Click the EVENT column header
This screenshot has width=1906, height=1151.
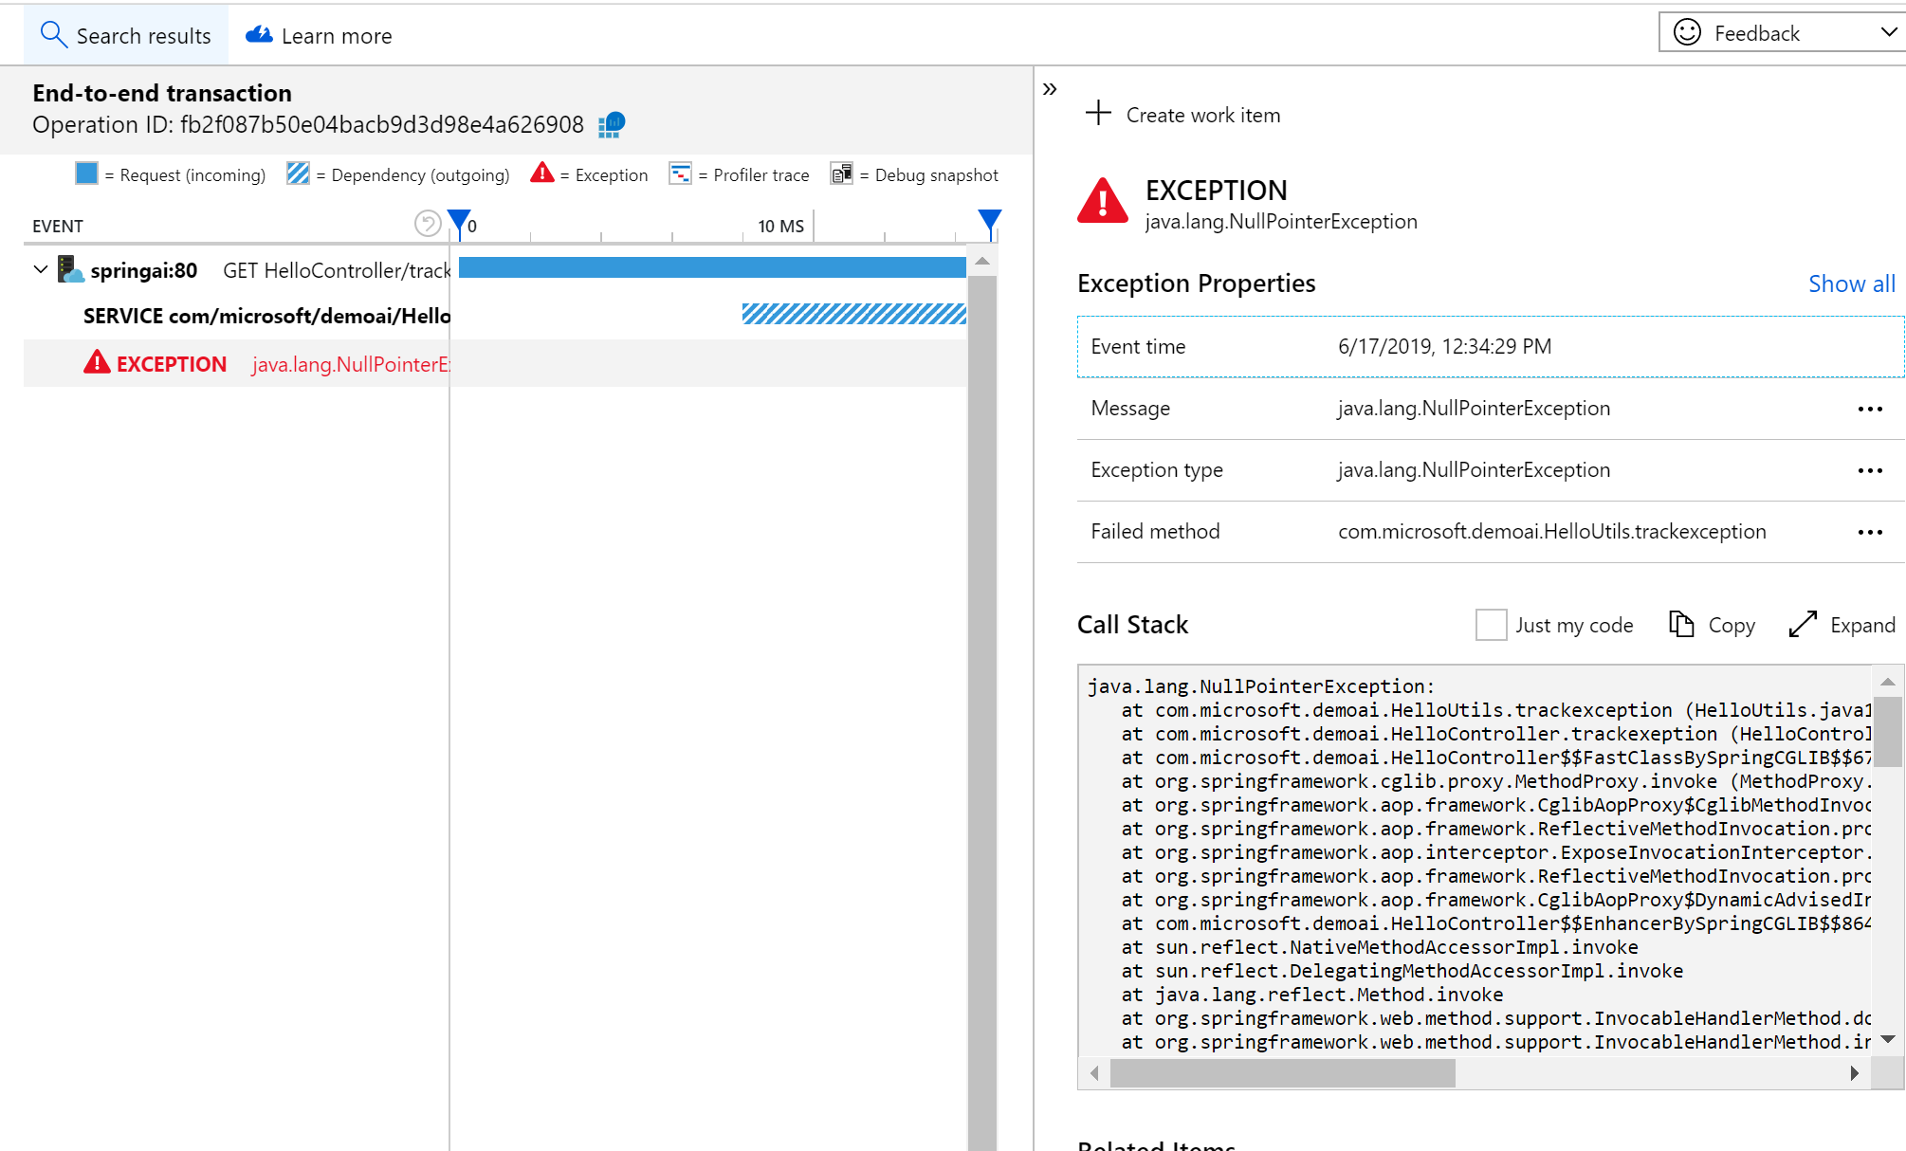tap(58, 226)
